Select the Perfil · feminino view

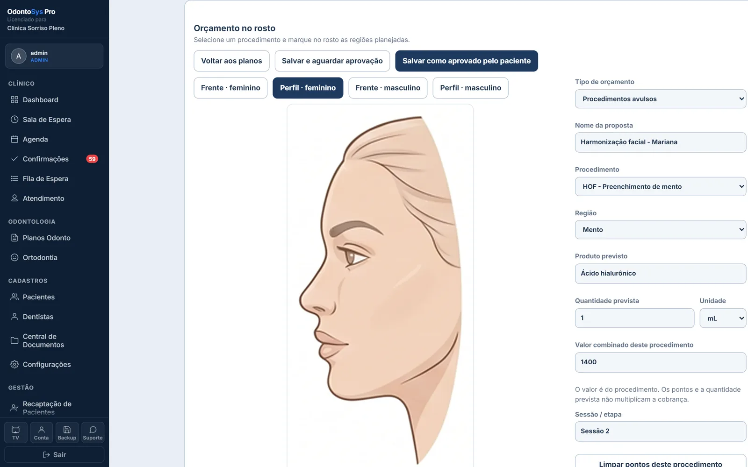[308, 88]
